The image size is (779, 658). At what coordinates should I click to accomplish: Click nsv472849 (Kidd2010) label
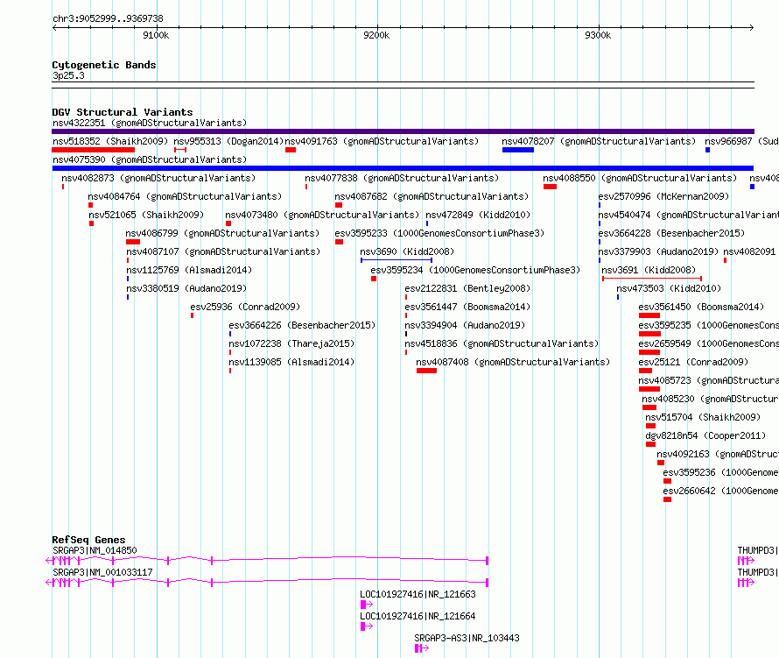478,215
